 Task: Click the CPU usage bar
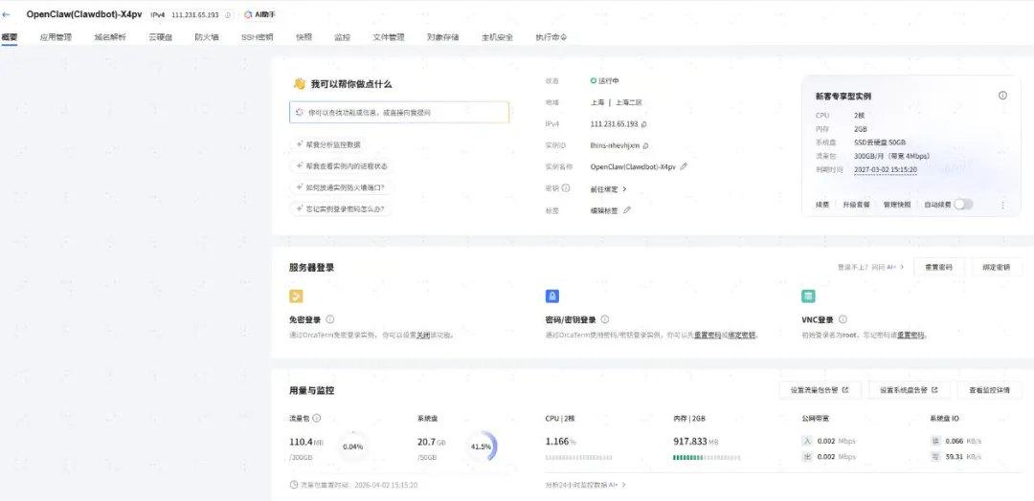click(x=579, y=458)
